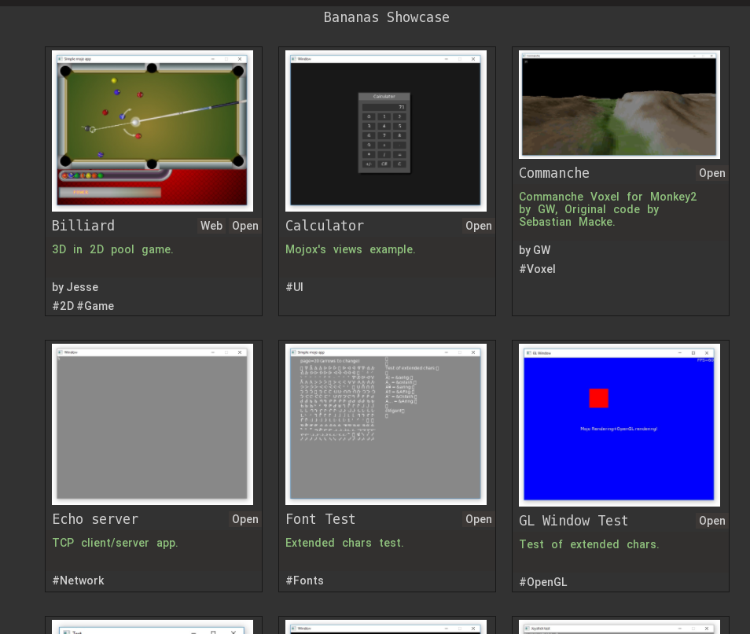Viewport: 750px width, 634px height.
Task: Select the #Game tag on Billiard
Action: [x=96, y=306]
